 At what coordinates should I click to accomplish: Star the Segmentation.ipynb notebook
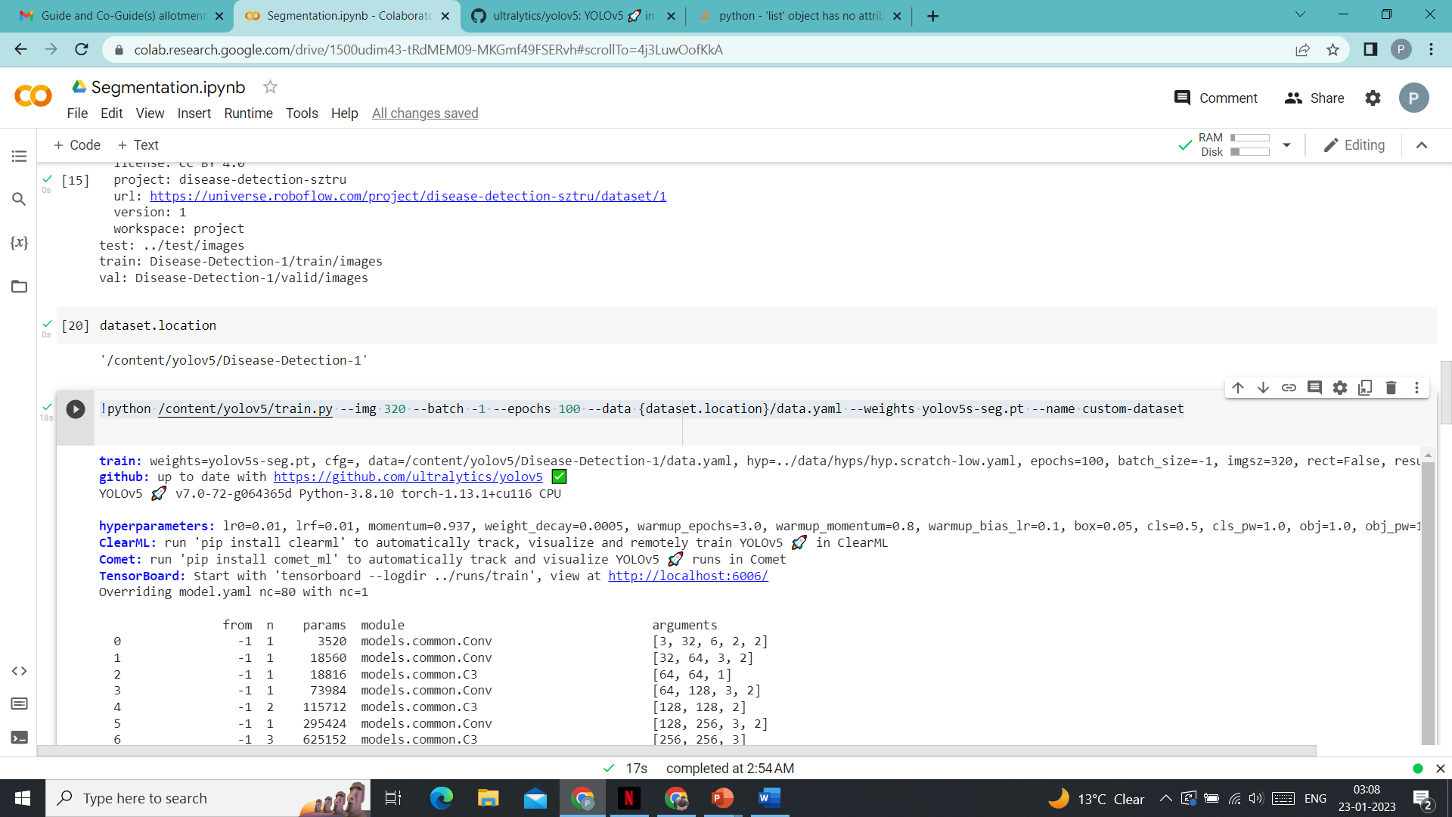pyautogui.click(x=270, y=87)
